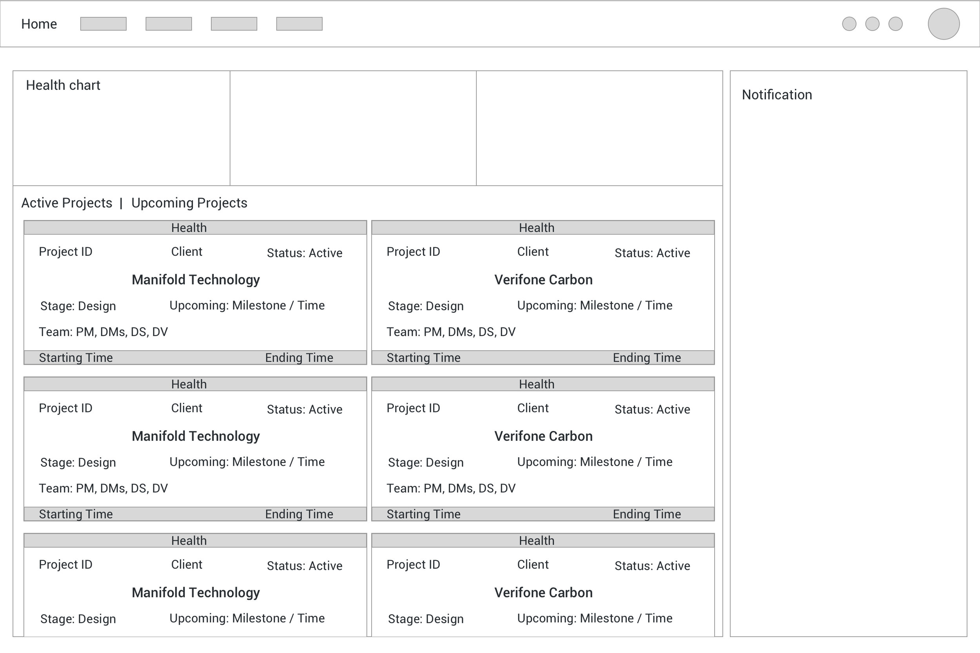Click Starting Time on second-row Manifold Technology card
The image size is (980, 653).
click(x=76, y=514)
